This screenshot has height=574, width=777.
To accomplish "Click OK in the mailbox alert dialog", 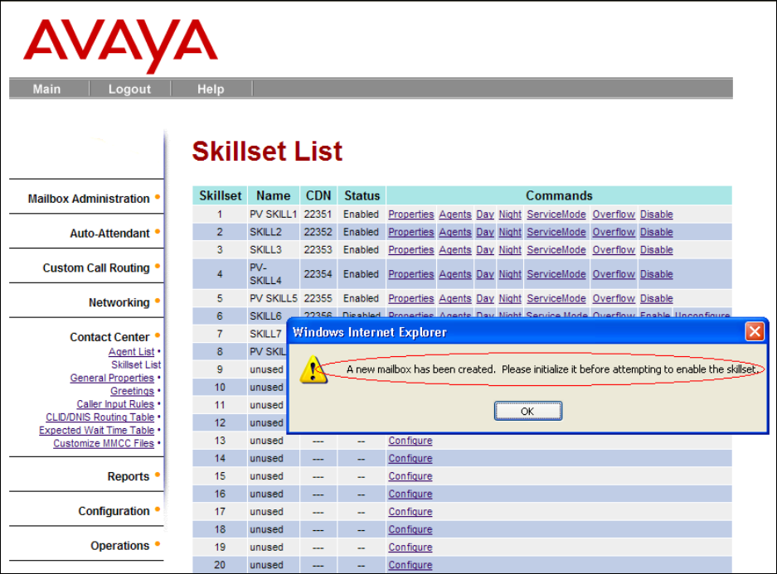I will tap(528, 411).
